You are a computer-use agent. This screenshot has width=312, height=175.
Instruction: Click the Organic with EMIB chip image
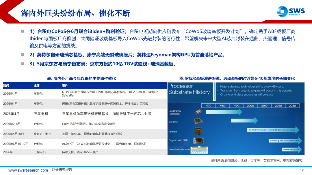tap(198, 140)
